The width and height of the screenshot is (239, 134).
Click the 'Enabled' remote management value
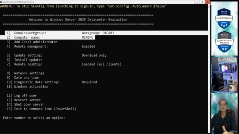point(89,46)
